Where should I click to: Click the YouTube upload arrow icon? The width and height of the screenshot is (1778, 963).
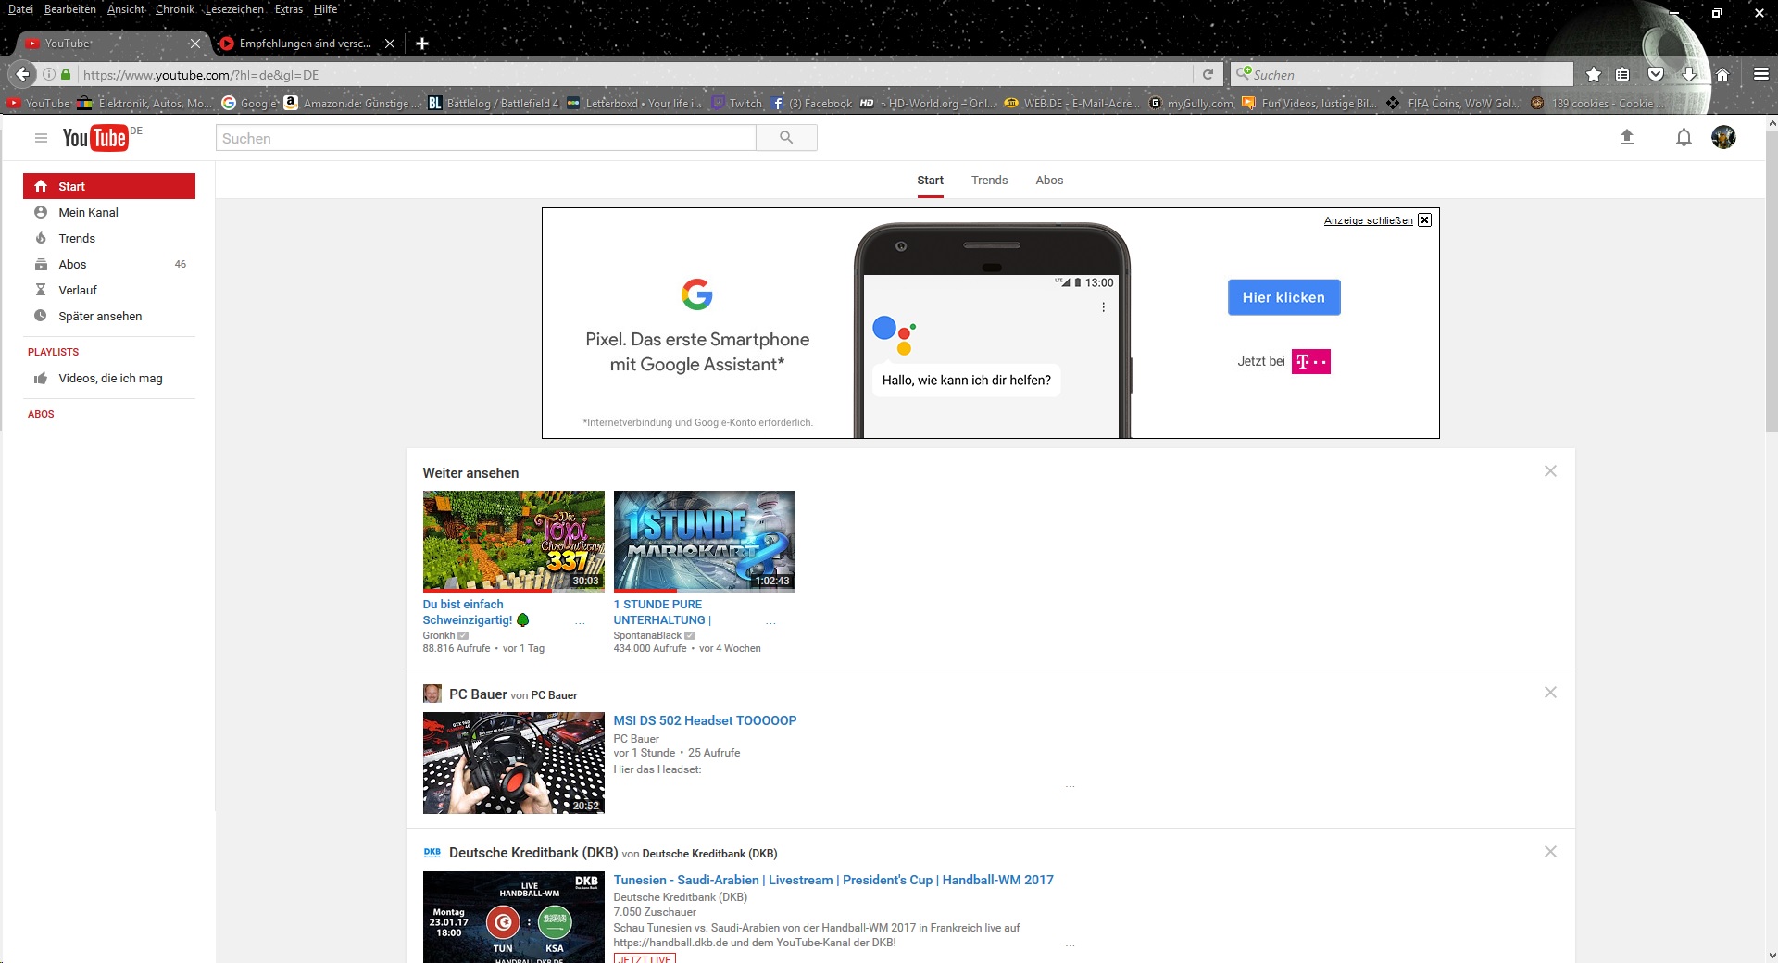(x=1626, y=138)
